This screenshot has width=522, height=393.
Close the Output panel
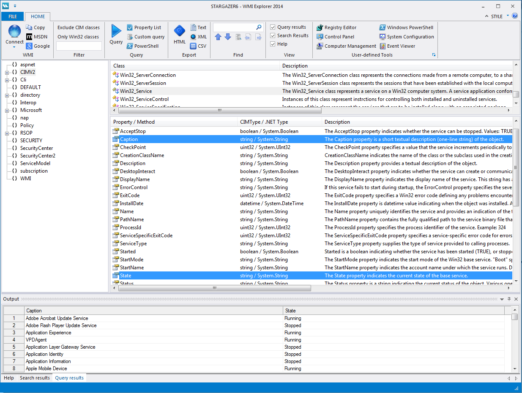point(516,299)
